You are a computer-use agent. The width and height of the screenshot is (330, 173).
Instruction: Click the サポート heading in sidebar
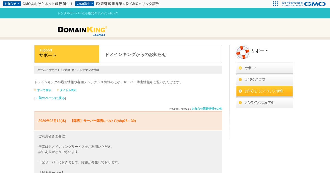[x=260, y=51]
